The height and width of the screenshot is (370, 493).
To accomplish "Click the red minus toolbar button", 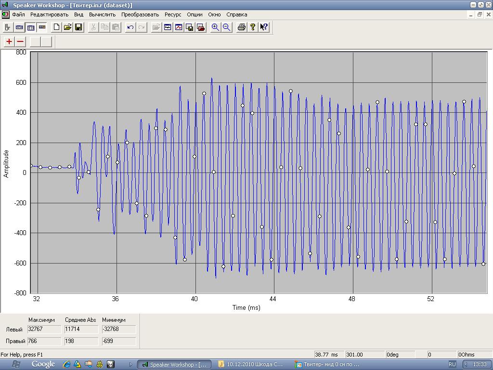I will click(x=20, y=42).
